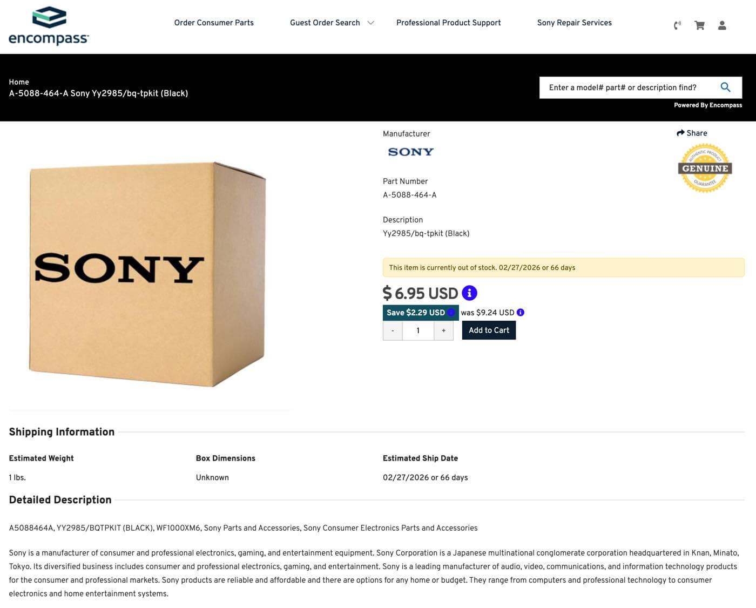
Task: Focus the model or part search field
Action: 626,87
